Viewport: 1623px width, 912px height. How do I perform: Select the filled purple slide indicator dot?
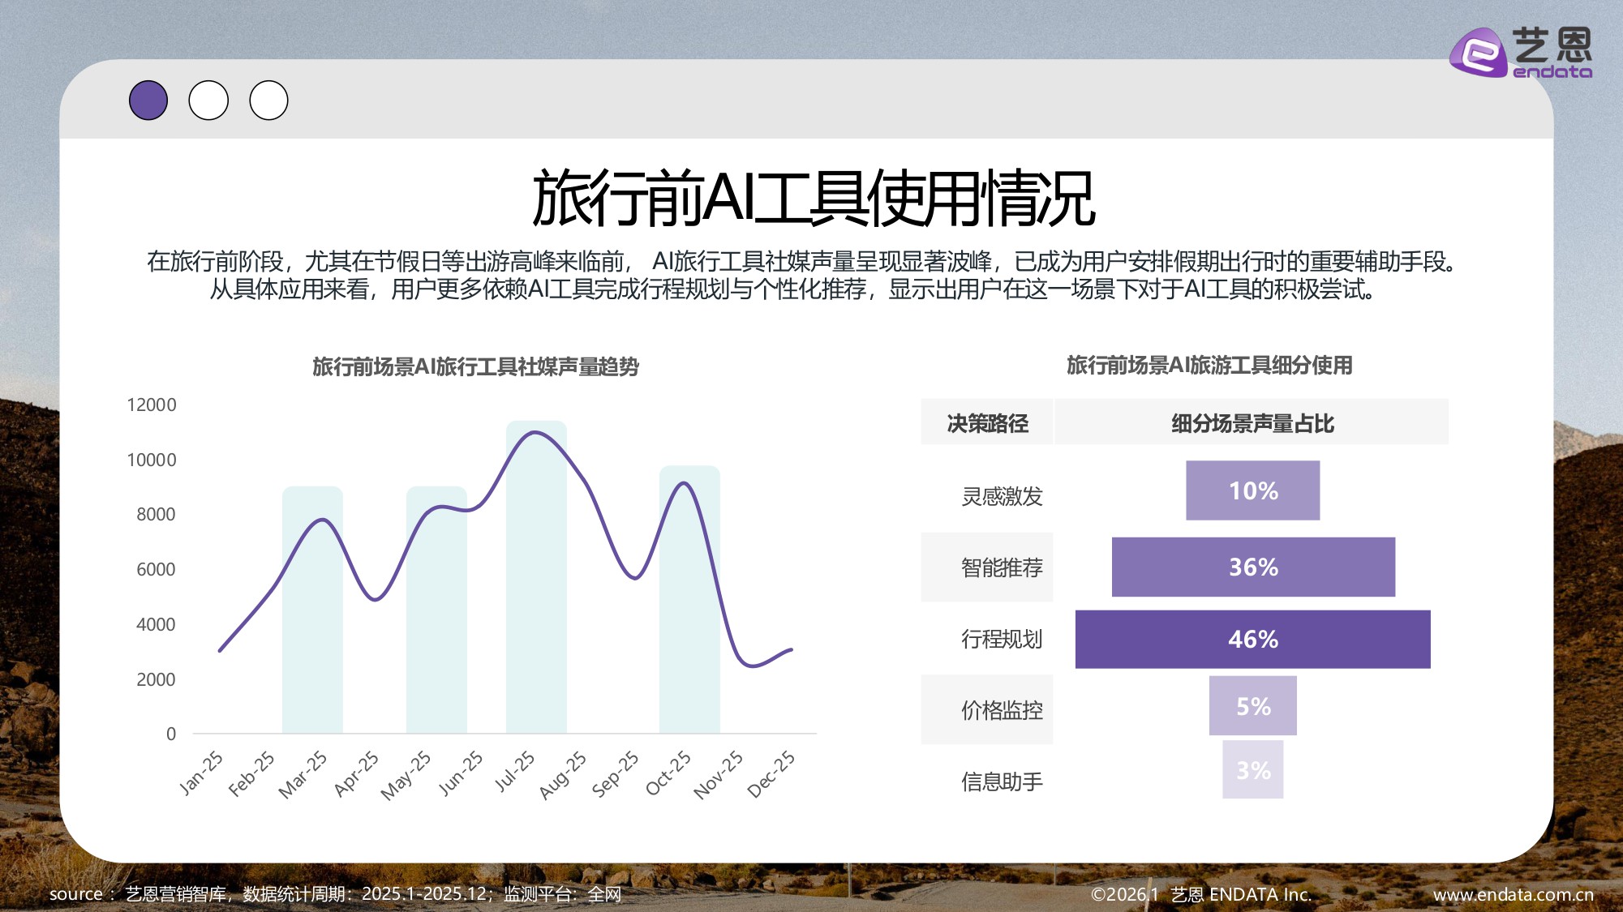(148, 99)
